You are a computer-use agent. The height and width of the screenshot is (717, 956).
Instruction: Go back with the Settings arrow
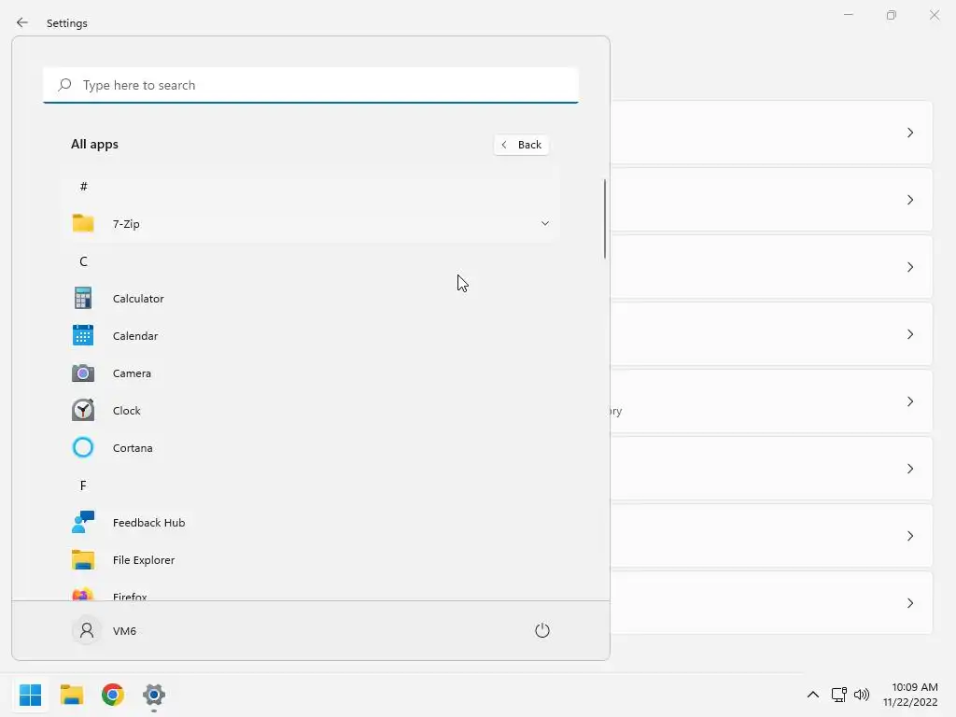click(x=22, y=22)
